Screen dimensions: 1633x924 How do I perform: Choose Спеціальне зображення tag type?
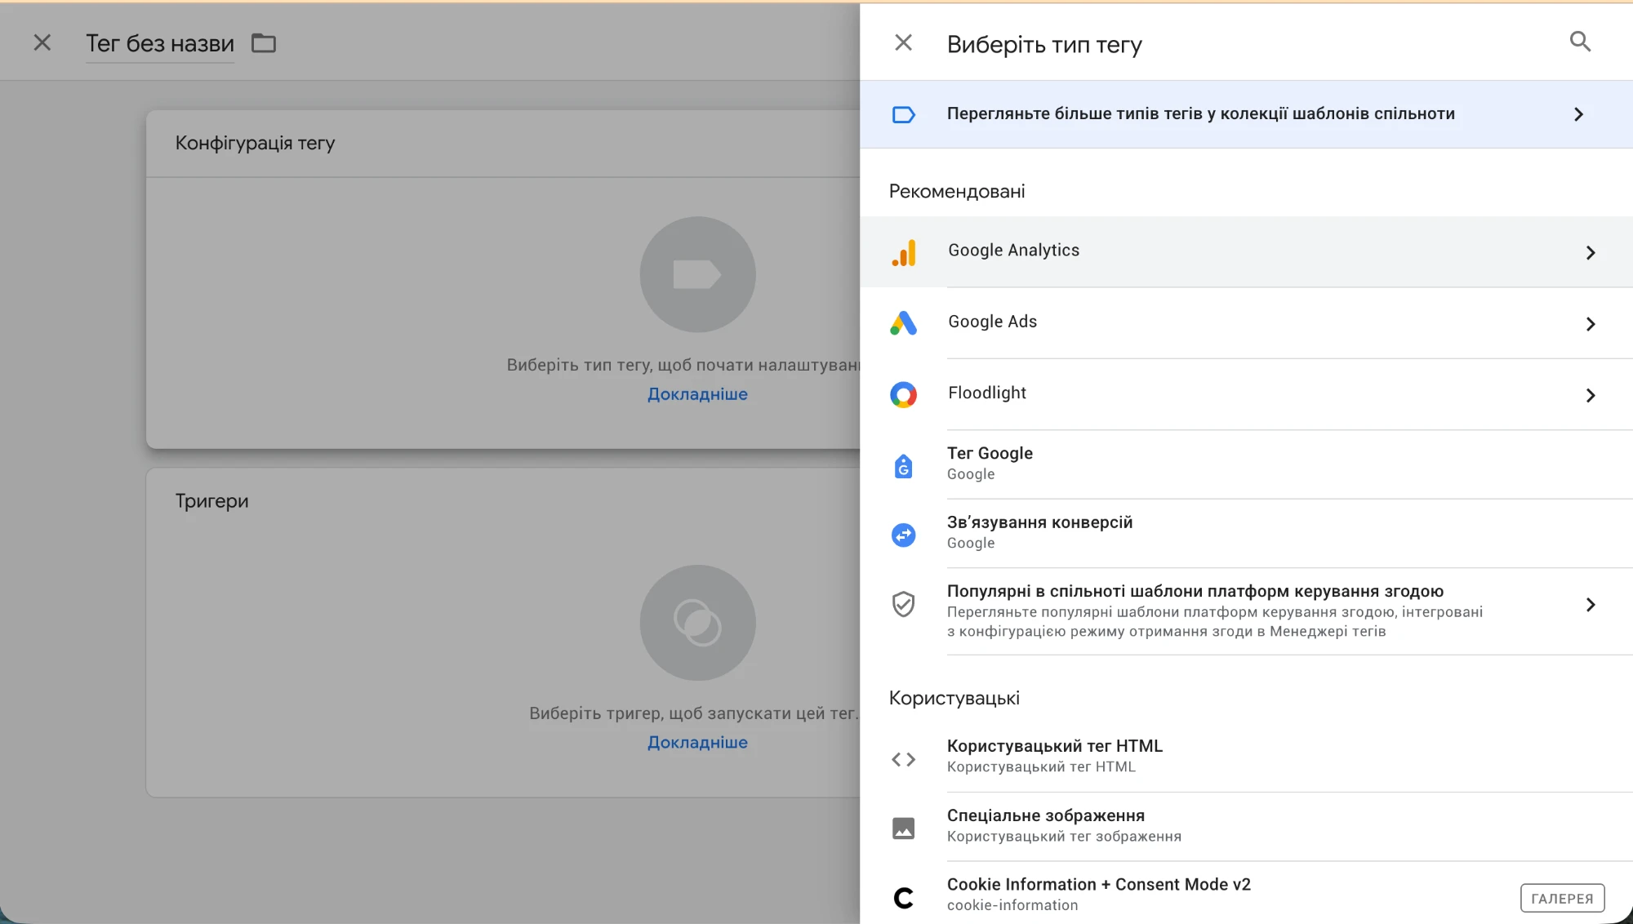(1246, 827)
